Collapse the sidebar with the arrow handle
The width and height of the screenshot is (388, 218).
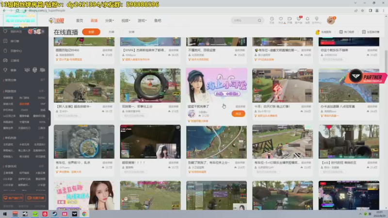tap(49, 118)
